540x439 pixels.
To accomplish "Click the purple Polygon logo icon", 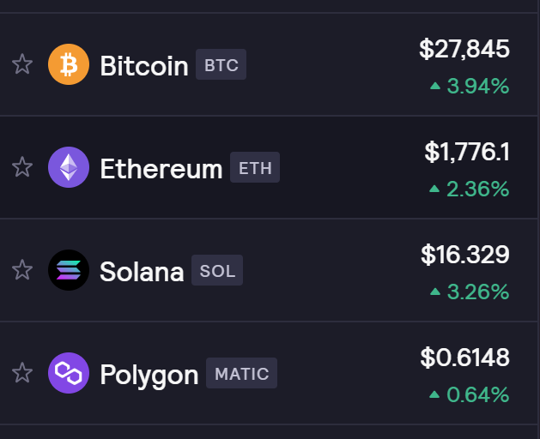I will pos(69,373).
